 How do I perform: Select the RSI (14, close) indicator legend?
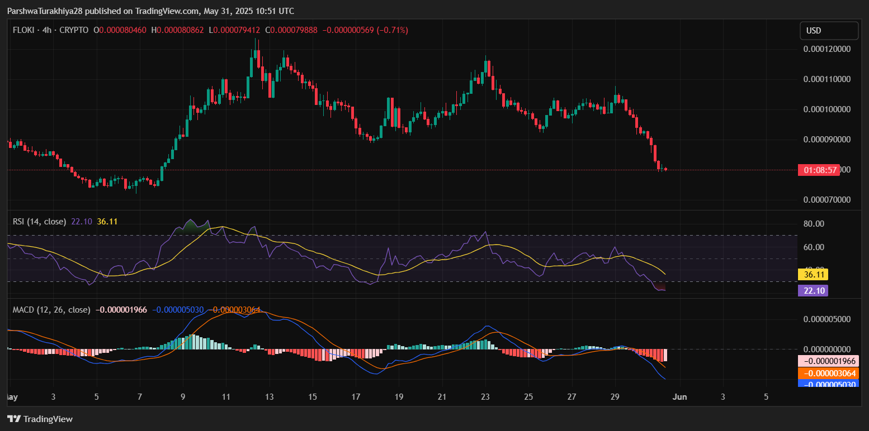(39, 222)
